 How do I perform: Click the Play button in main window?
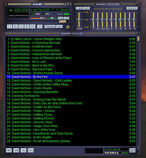click(x=16, y=27)
